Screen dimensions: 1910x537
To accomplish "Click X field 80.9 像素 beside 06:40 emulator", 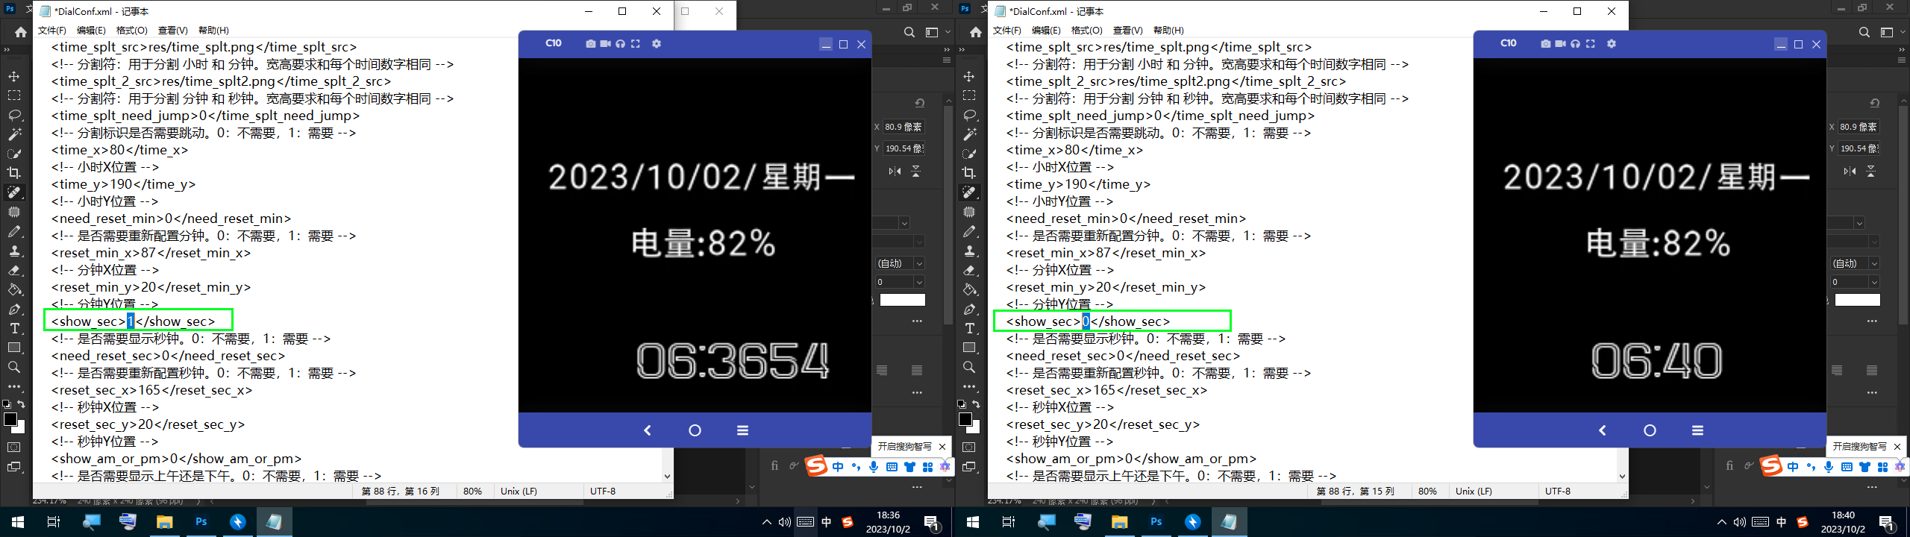I will pos(1858,127).
